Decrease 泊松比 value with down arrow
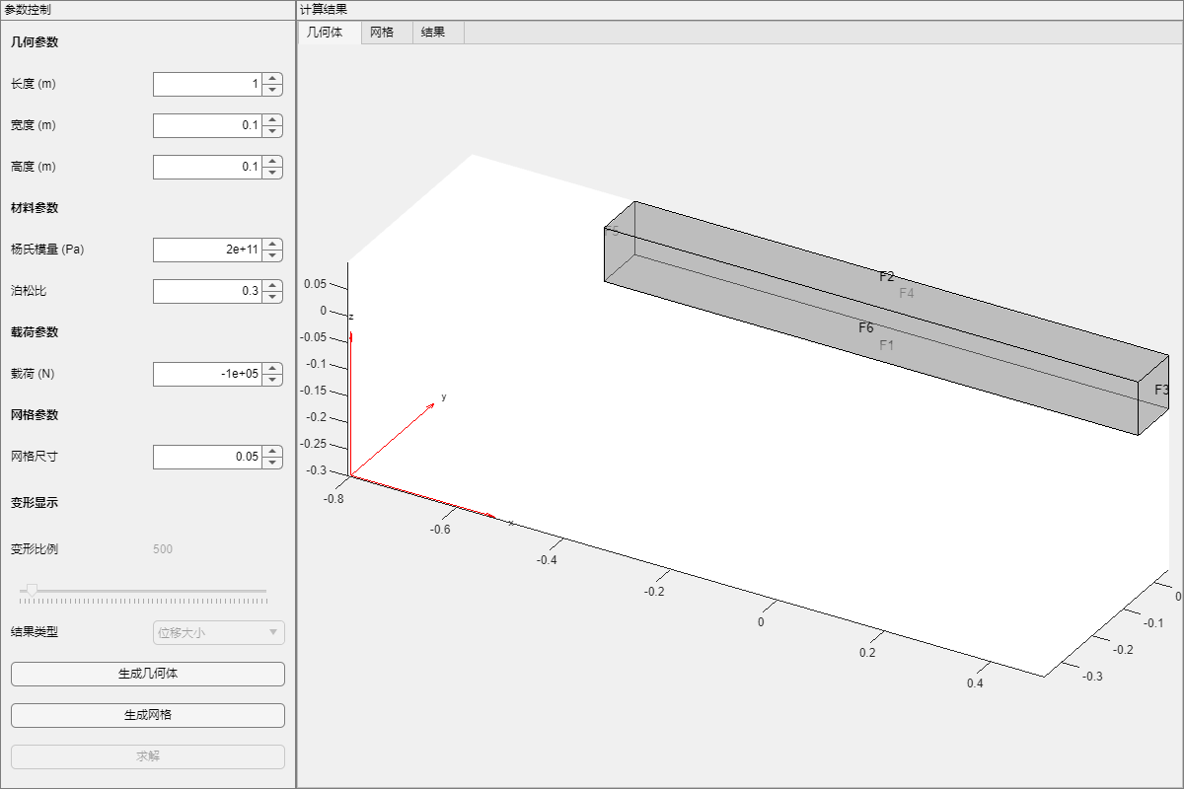This screenshot has height=789, width=1184. click(x=272, y=298)
